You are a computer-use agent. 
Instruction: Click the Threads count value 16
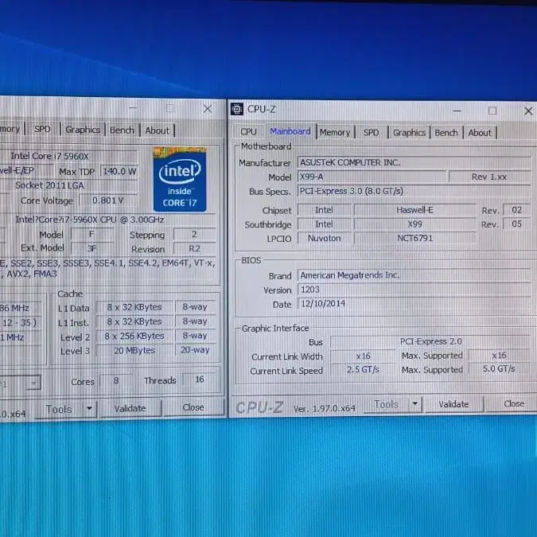tap(200, 379)
